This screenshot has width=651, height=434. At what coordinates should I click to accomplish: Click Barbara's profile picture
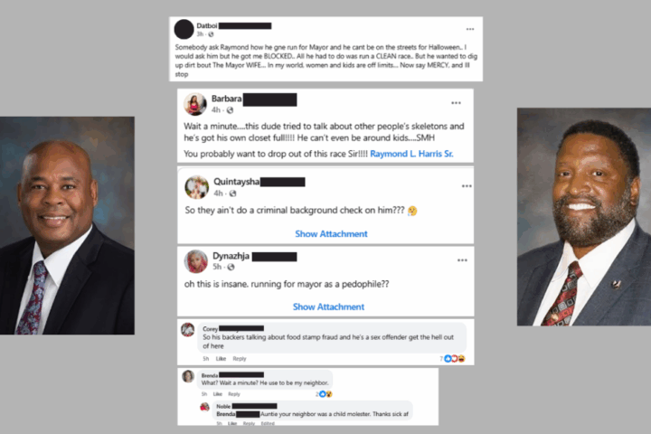tap(195, 104)
